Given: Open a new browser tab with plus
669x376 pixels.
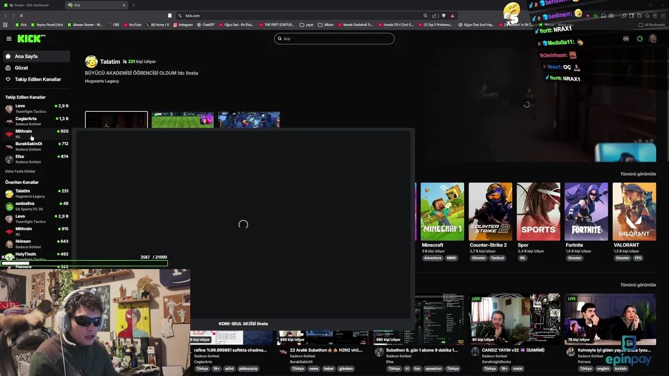Looking at the screenshot, I should click(x=133, y=5).
